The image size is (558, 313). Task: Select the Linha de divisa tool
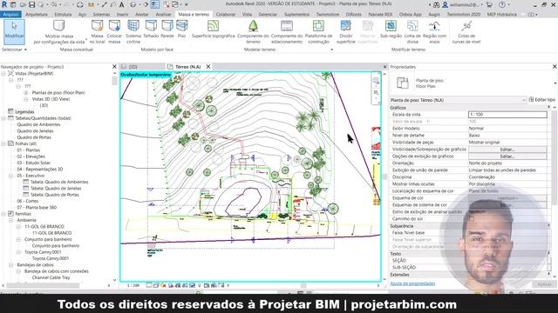[x=412, y=32]
